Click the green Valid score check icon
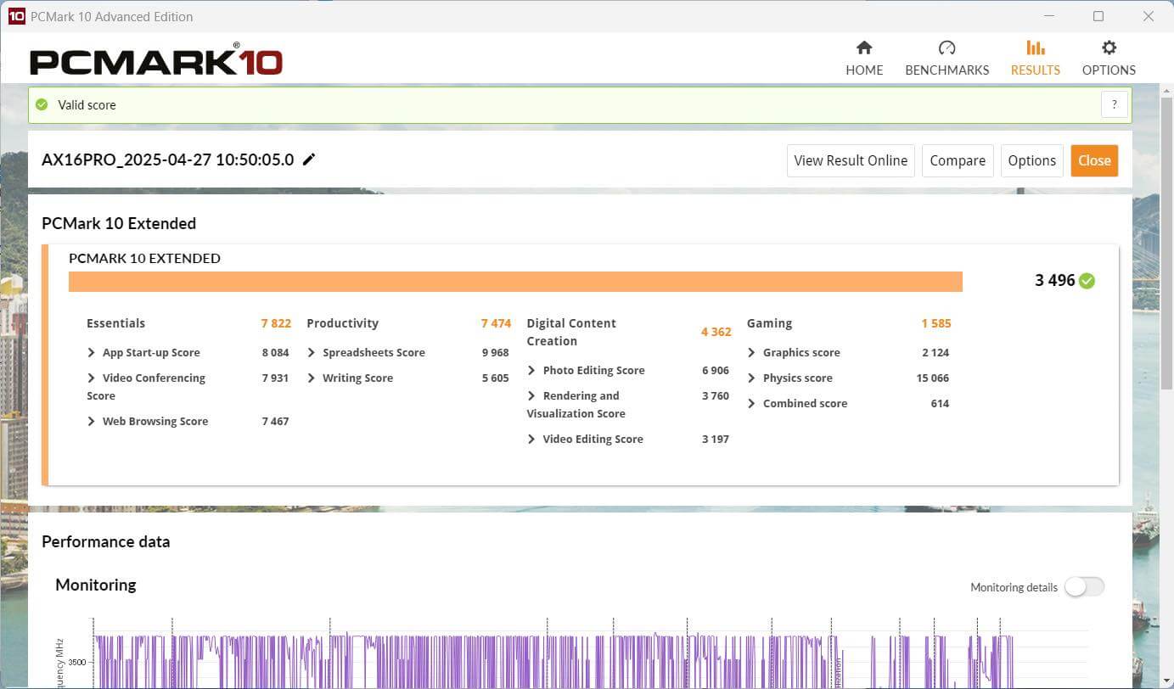1174x689 pixels. pos(42,105)
